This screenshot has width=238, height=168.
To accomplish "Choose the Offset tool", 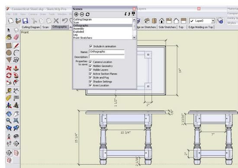I will [x=16, y=82].
